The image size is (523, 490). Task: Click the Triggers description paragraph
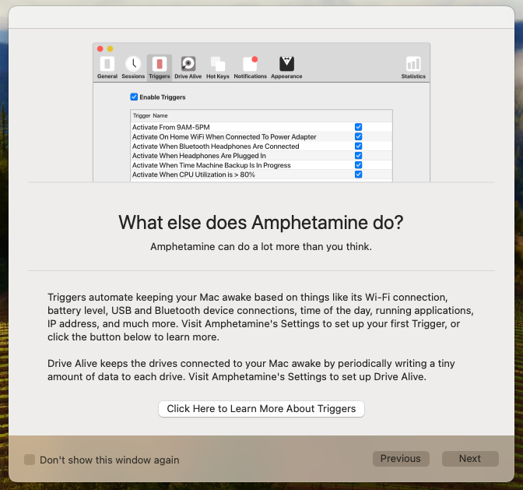[x=261, y=317]
